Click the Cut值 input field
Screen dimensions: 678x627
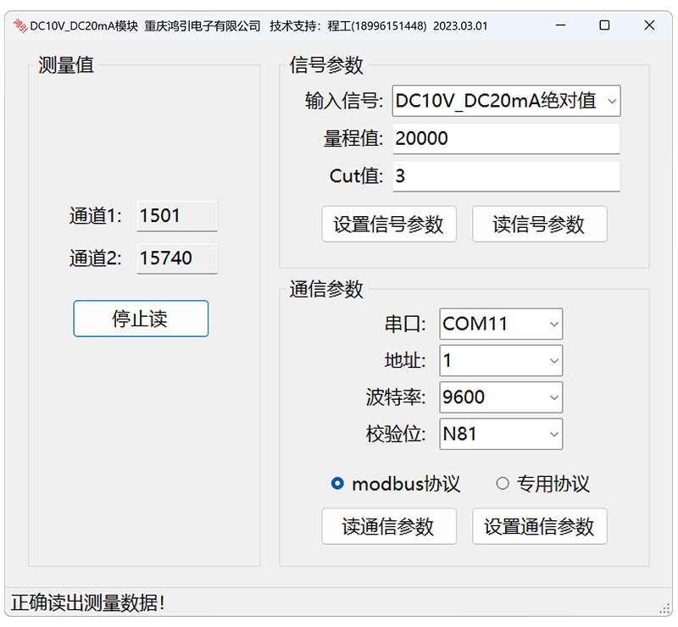506,176
